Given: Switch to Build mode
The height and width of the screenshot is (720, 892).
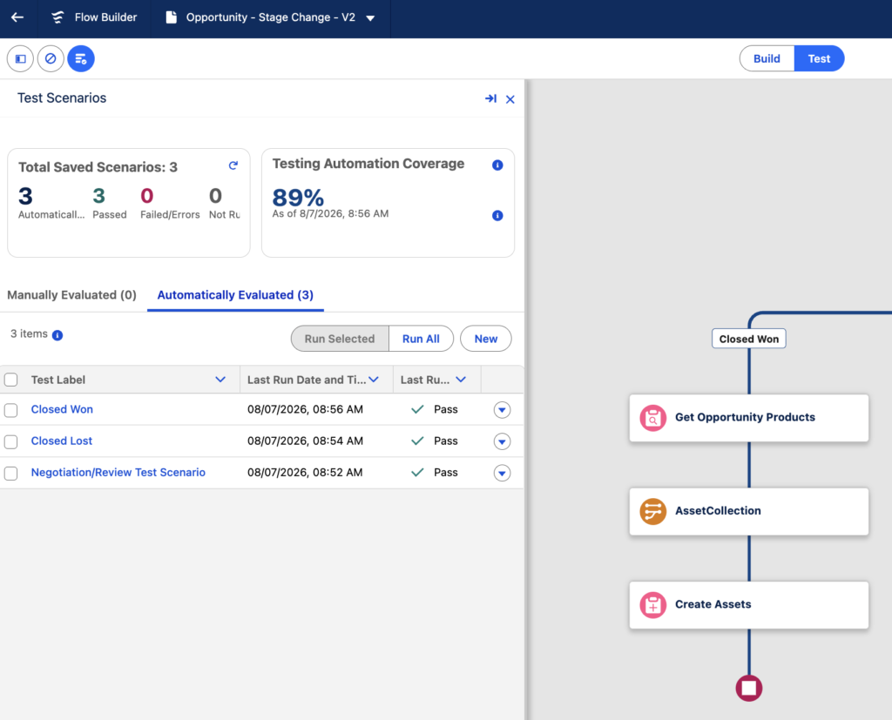Looking at the screenshot, I should (x=767, y=58).
